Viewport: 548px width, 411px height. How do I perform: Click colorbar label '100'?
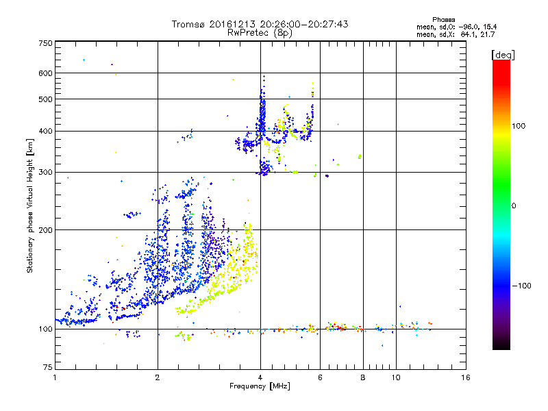click(x=519, y=126)
